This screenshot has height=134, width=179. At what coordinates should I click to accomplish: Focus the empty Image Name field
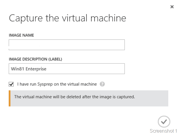(x=67, y=45)
